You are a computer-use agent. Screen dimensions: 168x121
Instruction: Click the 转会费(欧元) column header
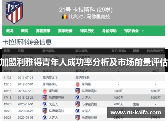tap(156, 51)
